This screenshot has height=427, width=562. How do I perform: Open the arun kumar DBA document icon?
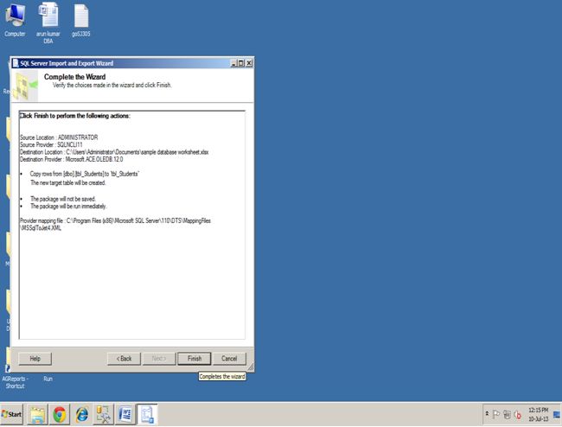pos(48,22)
